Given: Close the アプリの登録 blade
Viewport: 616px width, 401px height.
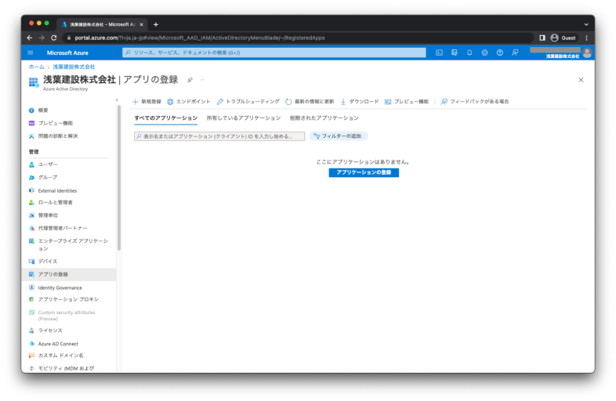Looking at the screenshot, I should coord(581,80).
